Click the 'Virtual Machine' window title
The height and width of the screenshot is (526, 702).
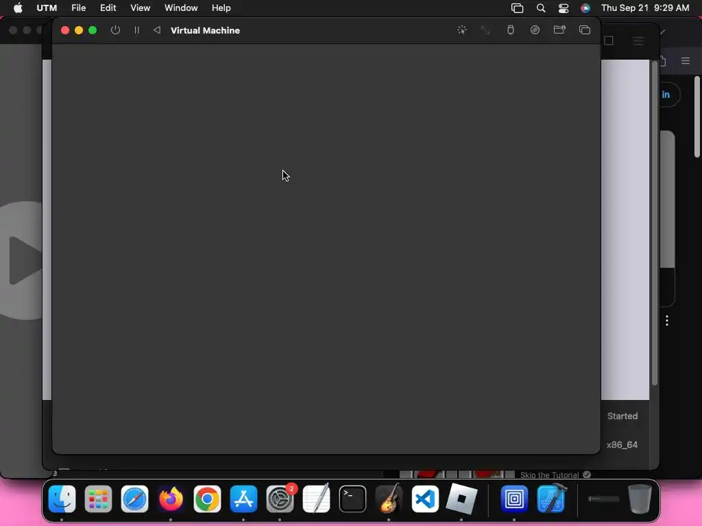205,30
